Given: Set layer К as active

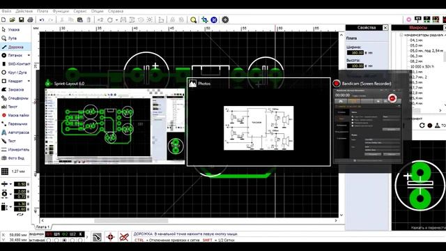Looking at the screenshot, I should (x=80, y=240).
